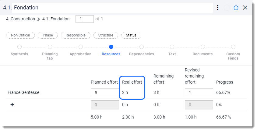Viewport: 257px width, 131px height.
Task: Click the 'of 1' counter text
Action: pos(99,19)
